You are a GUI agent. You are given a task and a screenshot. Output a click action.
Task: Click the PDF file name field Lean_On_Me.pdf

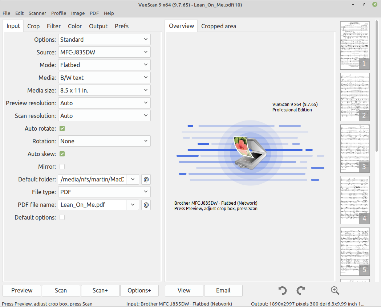92,205
